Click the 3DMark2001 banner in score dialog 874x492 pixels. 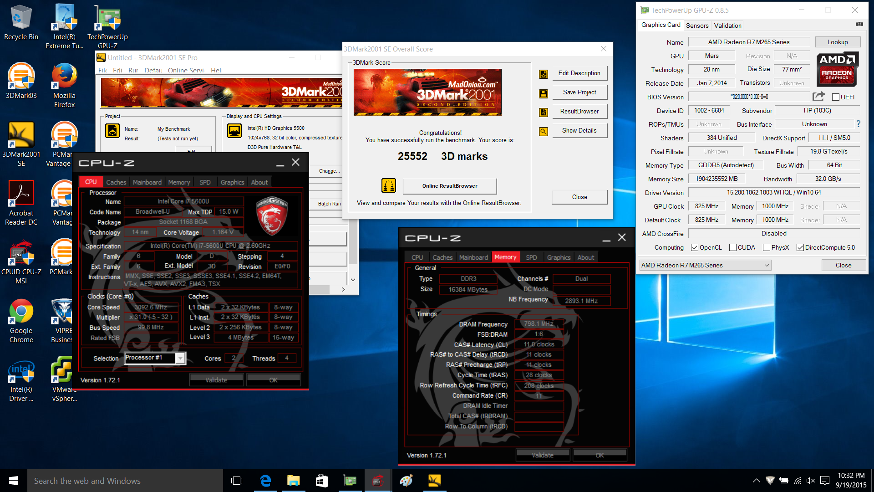tap(427, 92)
